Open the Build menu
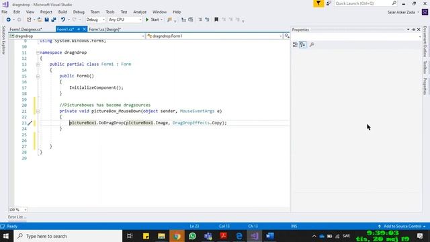 pyautogui.click(x=62, y=12)
